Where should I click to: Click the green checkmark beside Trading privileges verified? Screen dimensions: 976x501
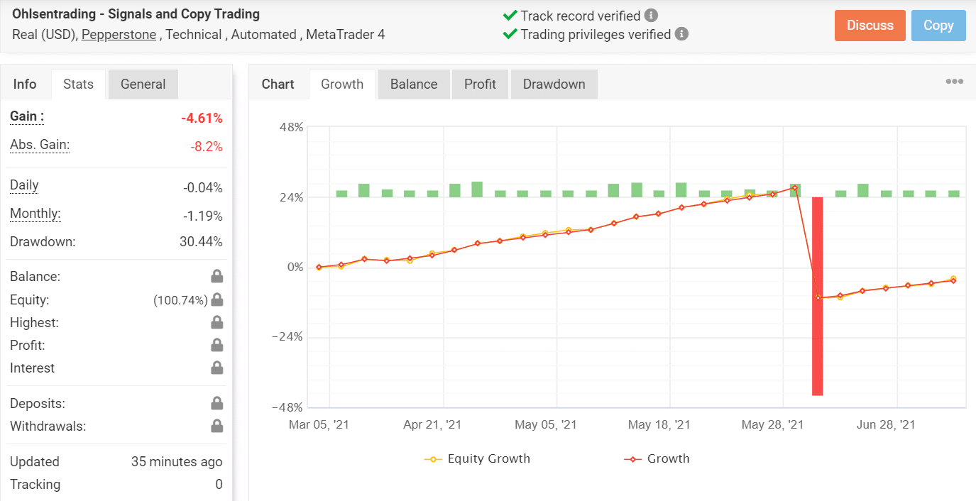point(510,34)
